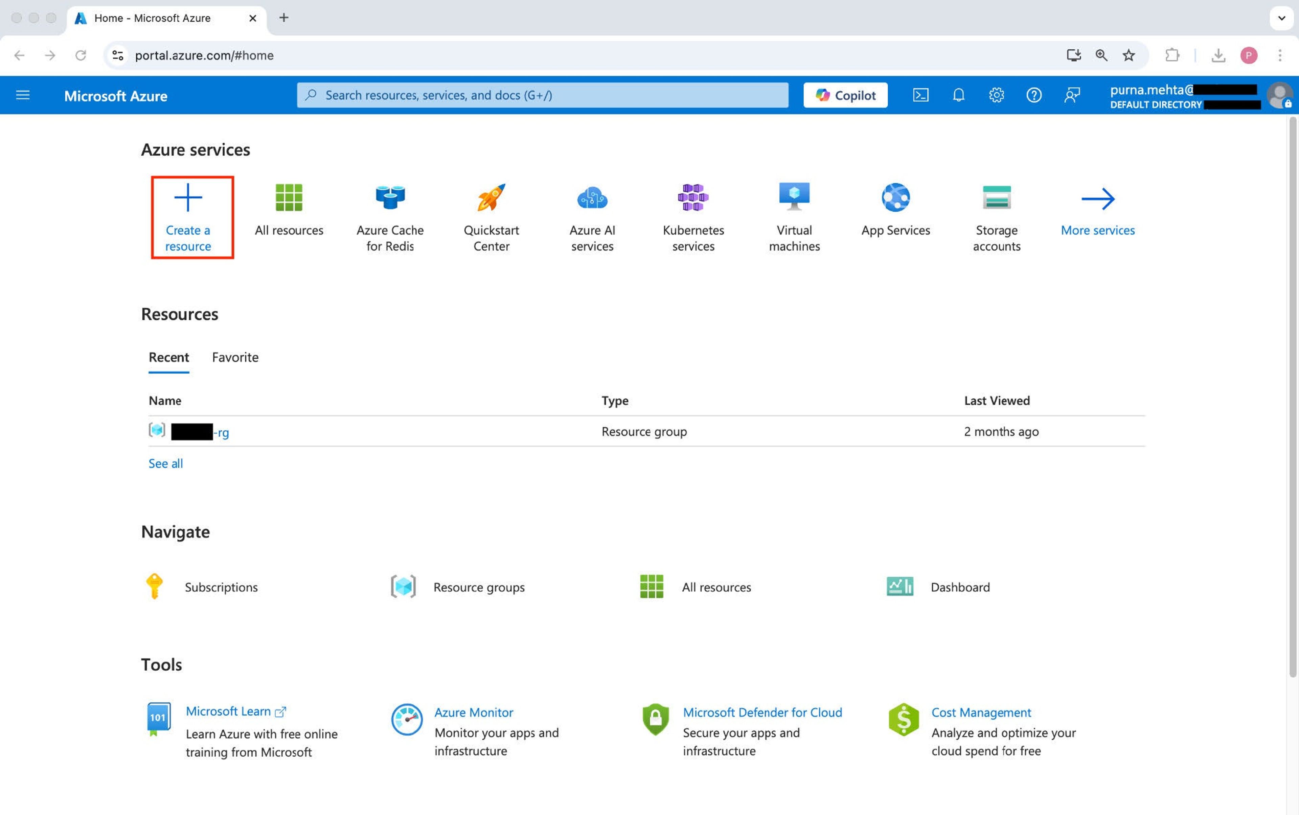This screenshot has width=1299, height=815.
Task: Open account menu via profile avatar
Action: pyautogui.click(x=1279, y=95)
